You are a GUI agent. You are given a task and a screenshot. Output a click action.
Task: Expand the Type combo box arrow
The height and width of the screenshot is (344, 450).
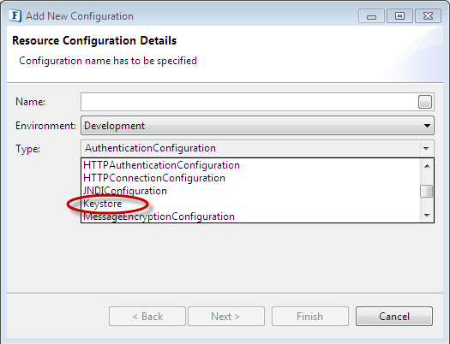coord(426,148)
